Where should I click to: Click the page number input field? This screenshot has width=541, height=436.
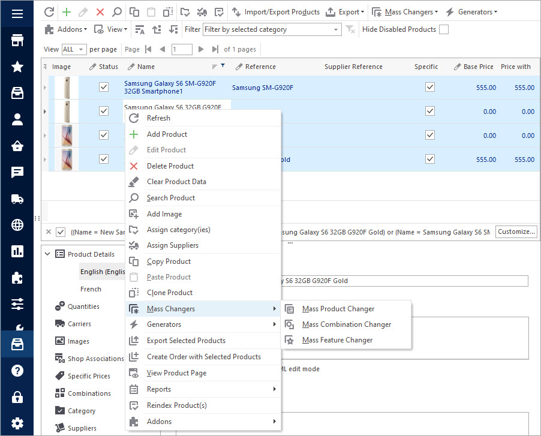[x=182, y=49]
